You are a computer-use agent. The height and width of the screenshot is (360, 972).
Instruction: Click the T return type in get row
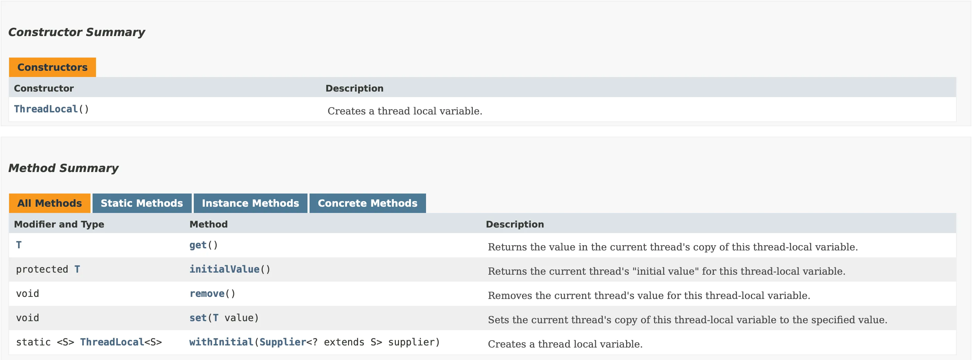tap(19, 245)
